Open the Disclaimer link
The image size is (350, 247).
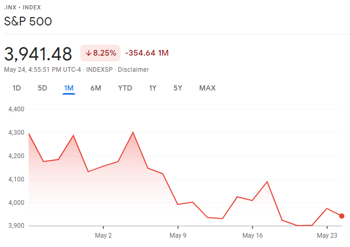[x=133, y=70]
